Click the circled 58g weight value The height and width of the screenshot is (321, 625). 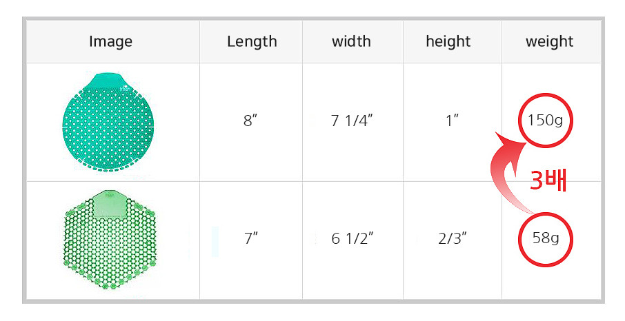545,239
